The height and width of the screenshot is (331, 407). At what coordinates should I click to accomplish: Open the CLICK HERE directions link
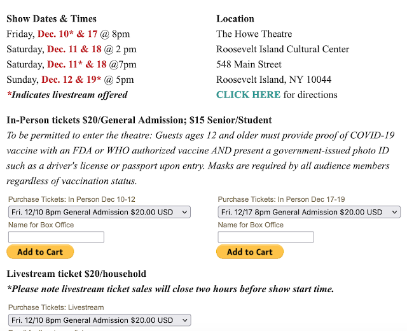tap(248, 95)
